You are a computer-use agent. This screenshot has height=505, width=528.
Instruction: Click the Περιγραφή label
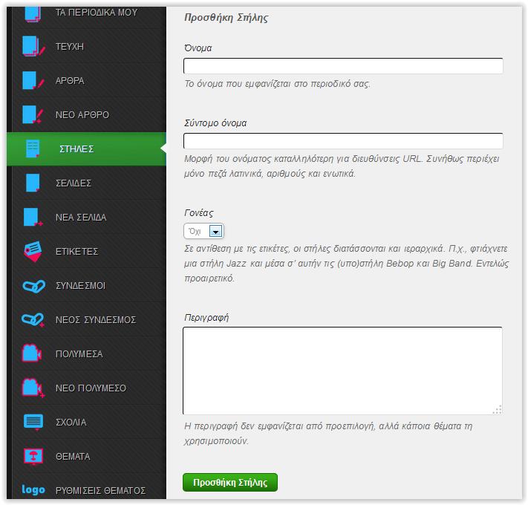pyautogui.click(x=206, y=317)
